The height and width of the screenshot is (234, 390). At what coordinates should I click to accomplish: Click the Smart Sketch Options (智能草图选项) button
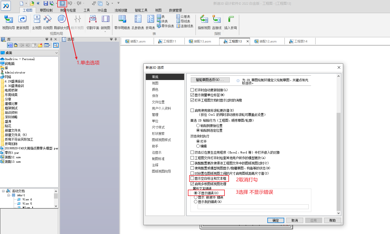(210, 80)
